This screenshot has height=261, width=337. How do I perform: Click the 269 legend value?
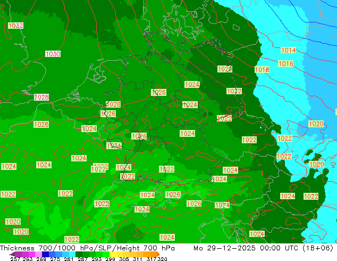[x=41, y=259]
